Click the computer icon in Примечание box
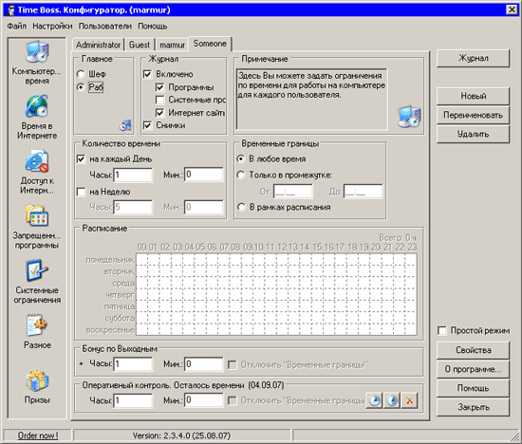 pos(409,116)
